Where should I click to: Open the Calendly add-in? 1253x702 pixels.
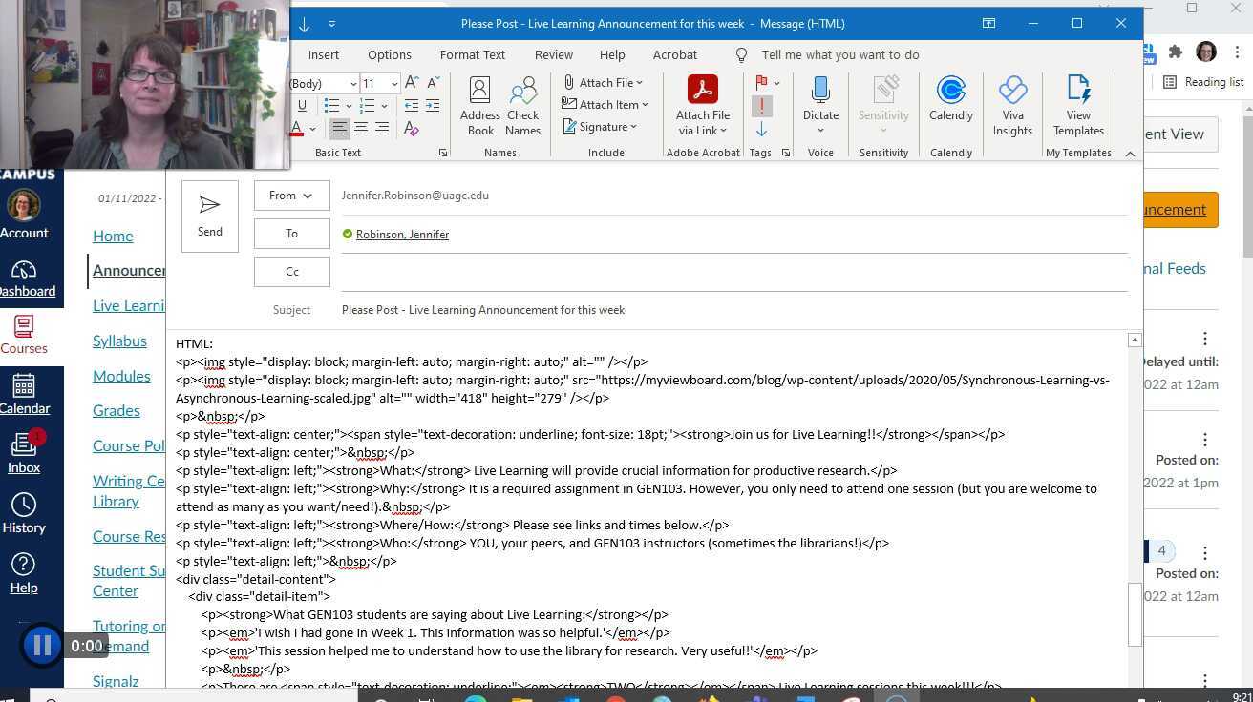click(x=950, y=105)
